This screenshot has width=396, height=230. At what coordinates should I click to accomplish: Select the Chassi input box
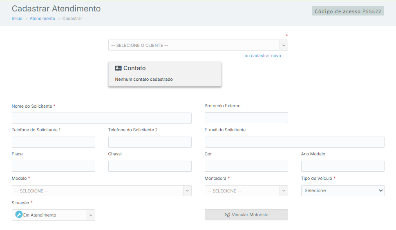tap(150, 166)
